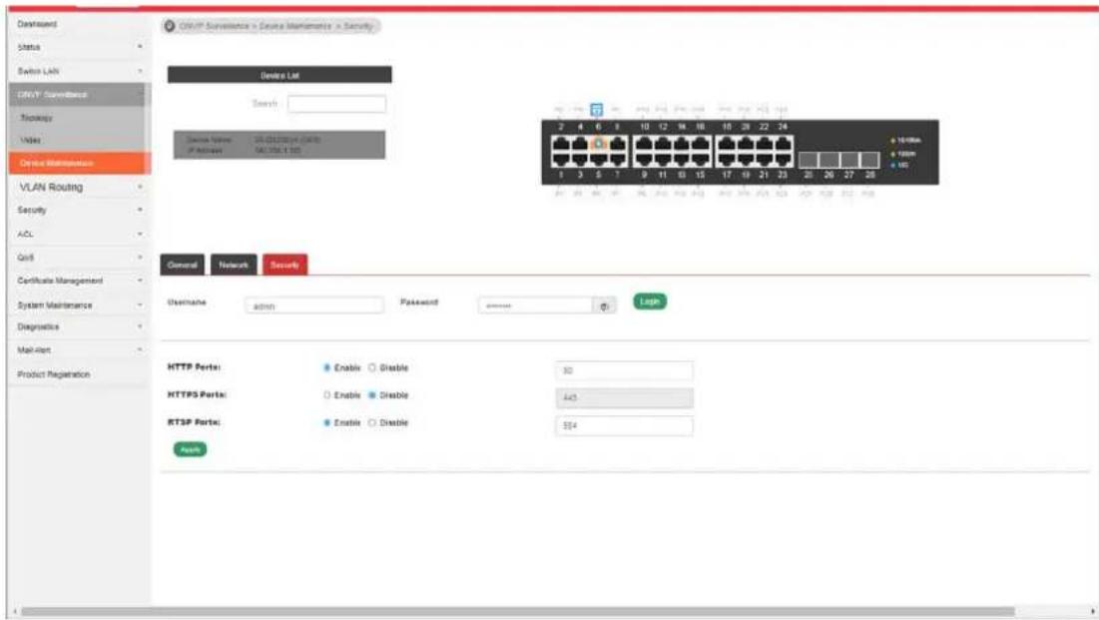Image resolution: width=1099 pixels, height=620 pixels.
Task: Click the Password input field
Action: click(536, 306)
